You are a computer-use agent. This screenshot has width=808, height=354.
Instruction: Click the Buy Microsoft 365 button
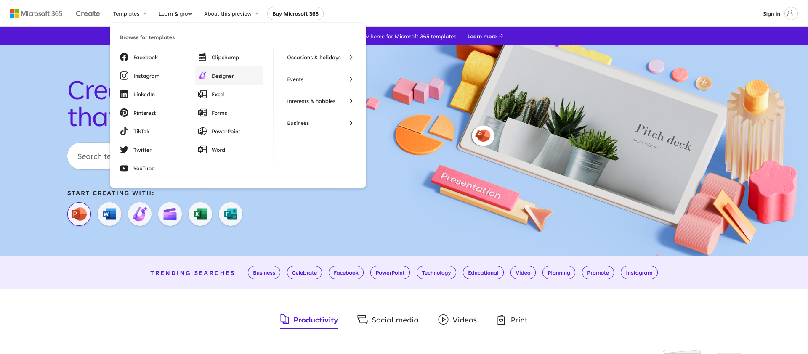295,13
